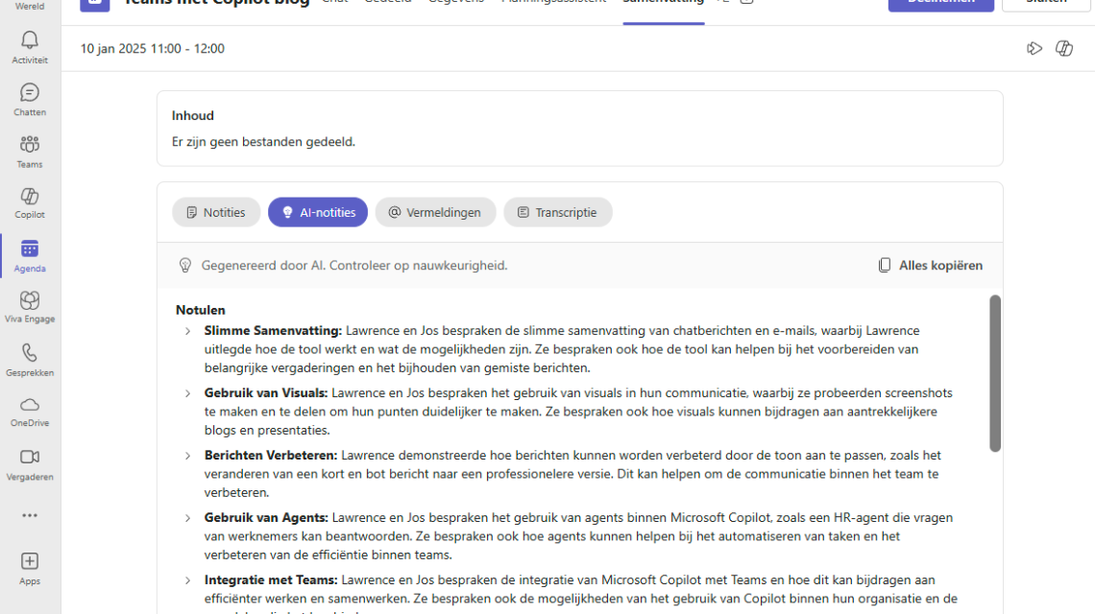Click Alles kopiëren to copy notes
Image resolution: width=1095 pixels, height=614 pixels.
tap(930, 266)
